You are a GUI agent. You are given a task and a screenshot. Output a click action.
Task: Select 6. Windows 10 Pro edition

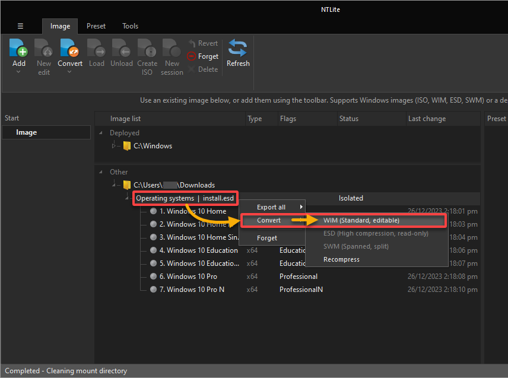[188, 277]
